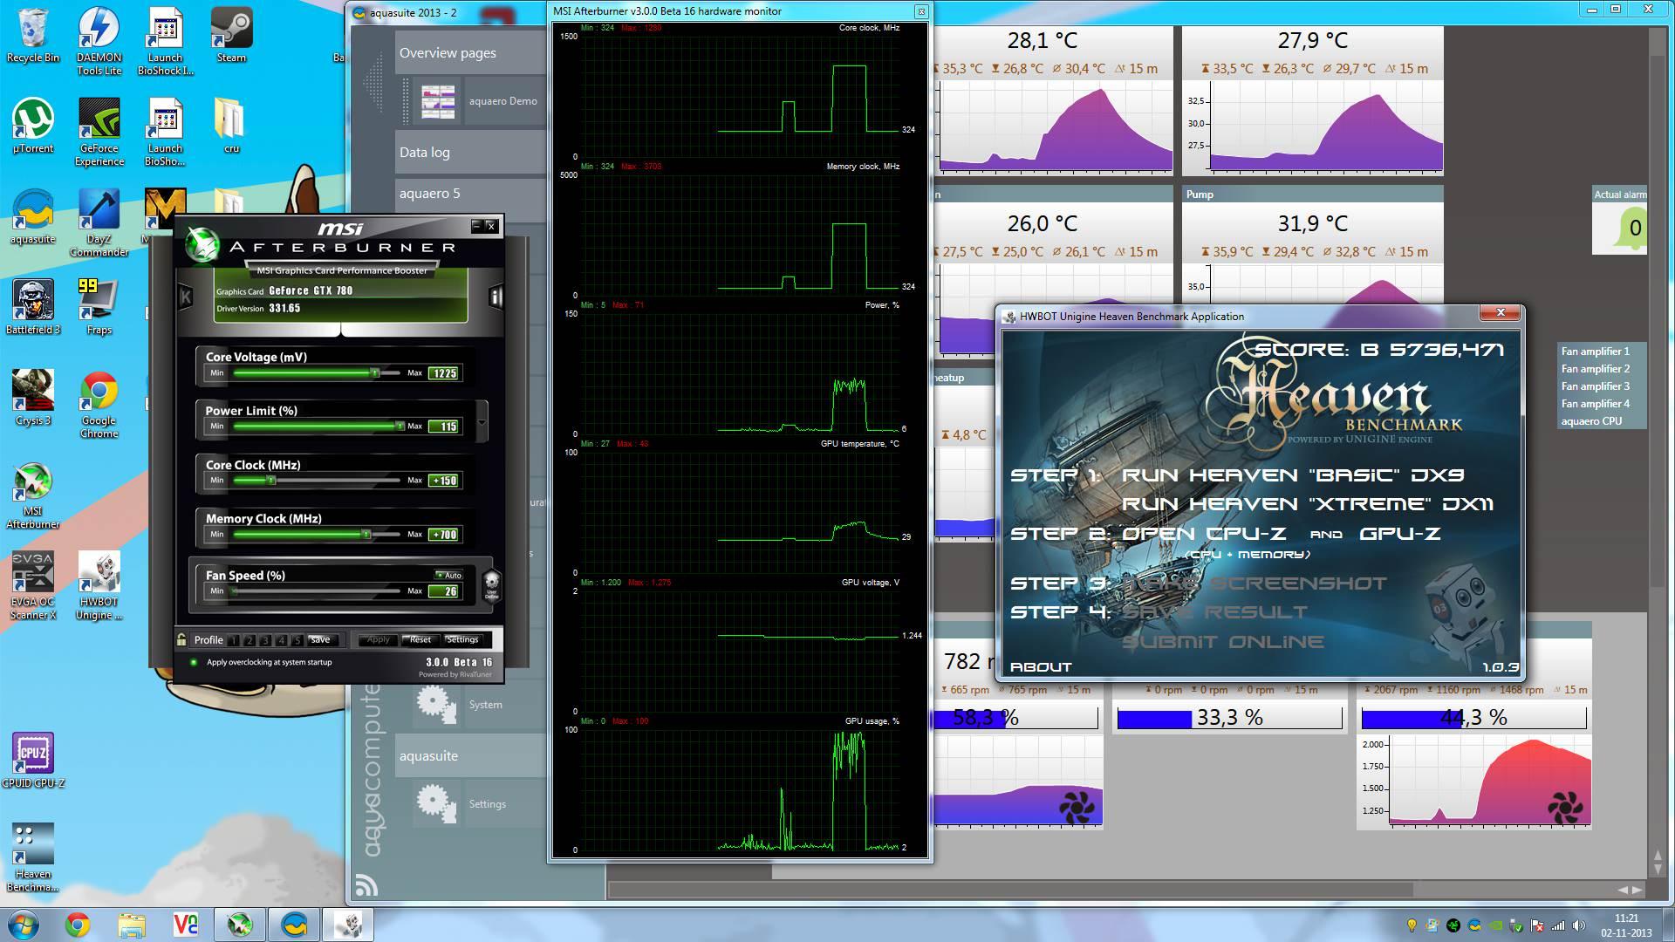
Task: Select HWBOT Unigine desktop shortcut
Action: pos(99,586)
